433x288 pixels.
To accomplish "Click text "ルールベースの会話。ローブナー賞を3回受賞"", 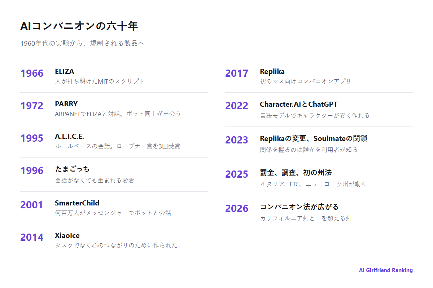I will click(x=118, y=146).
